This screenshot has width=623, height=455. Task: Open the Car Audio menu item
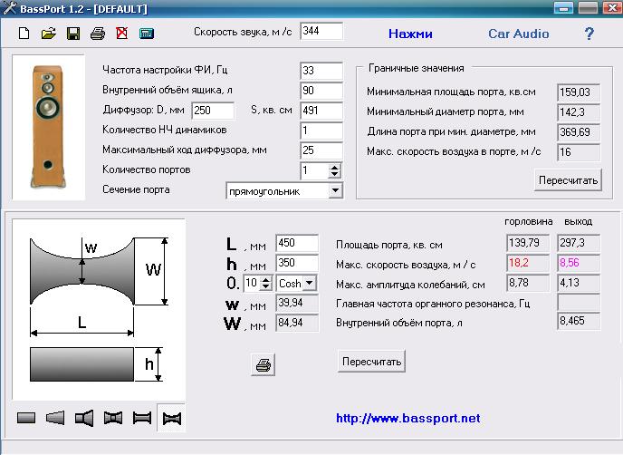point(518,34)
